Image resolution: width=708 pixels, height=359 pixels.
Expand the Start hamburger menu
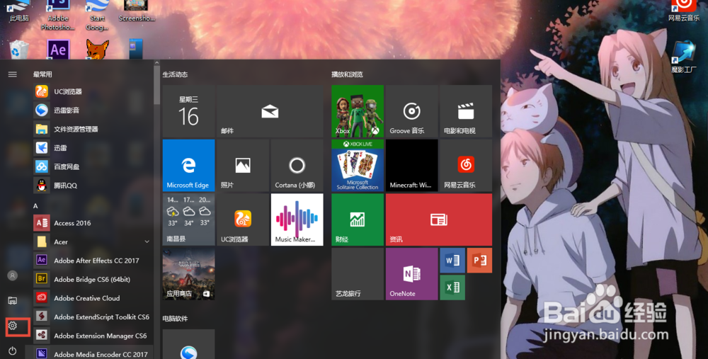coord(13,74)
